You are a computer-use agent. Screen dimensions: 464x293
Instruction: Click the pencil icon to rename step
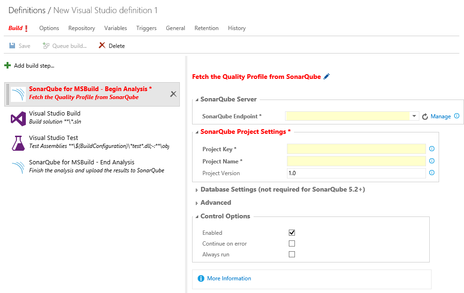327,77
